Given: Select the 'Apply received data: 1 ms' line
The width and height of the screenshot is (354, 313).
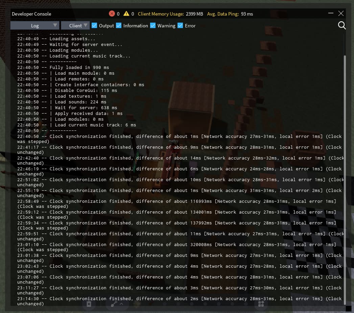Looking at the screenshot, I should [70, 114].
